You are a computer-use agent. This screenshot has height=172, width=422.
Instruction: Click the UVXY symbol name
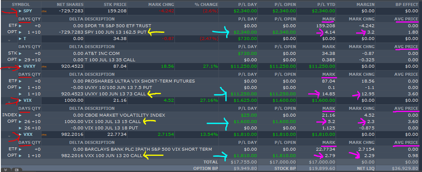(29, 66)
